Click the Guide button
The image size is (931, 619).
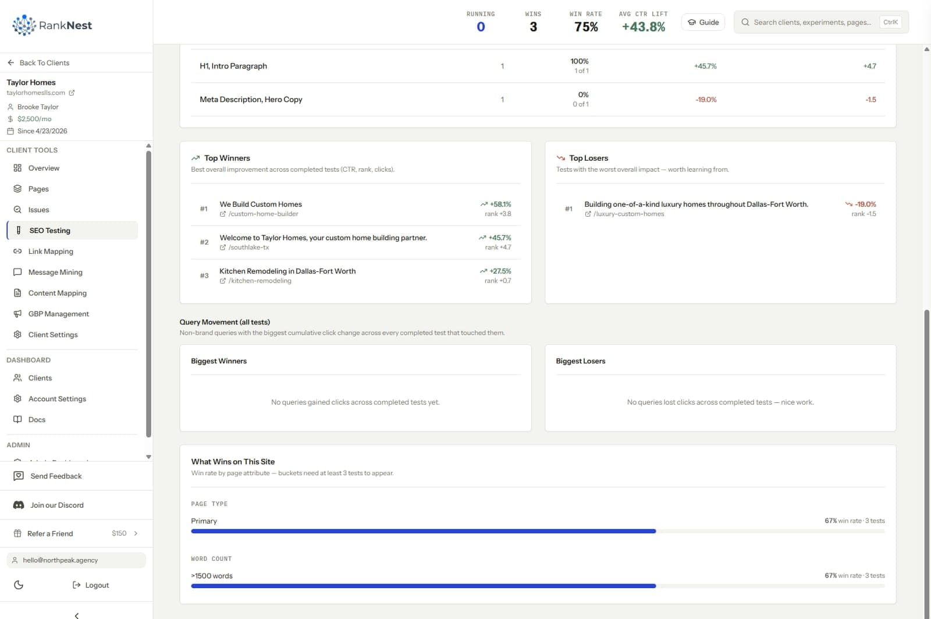pyautogui.click(x=703, y=22)
